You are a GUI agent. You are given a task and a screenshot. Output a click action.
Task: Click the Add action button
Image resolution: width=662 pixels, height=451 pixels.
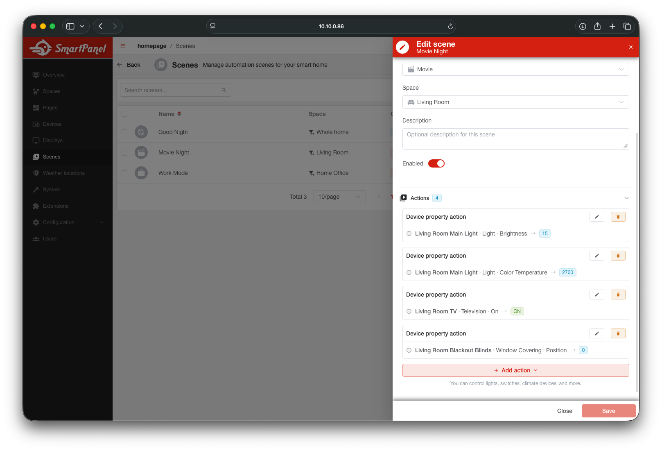click(515, 370)
